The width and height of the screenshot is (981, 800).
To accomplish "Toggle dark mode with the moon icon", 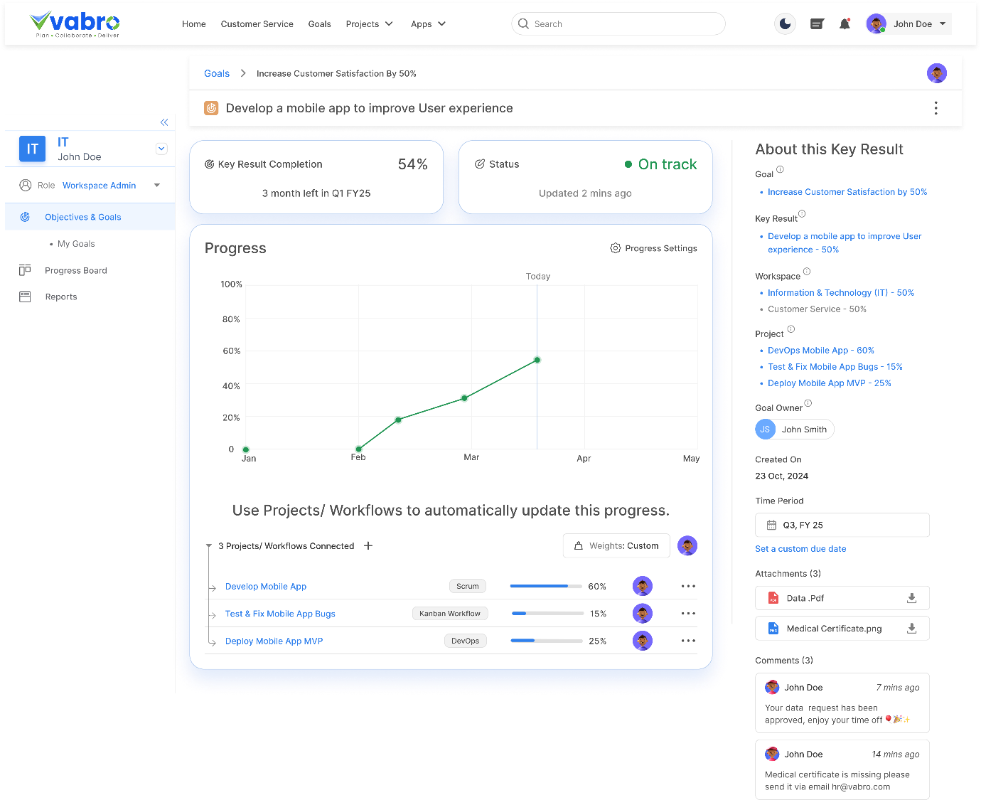I will [x=785, y=23].
